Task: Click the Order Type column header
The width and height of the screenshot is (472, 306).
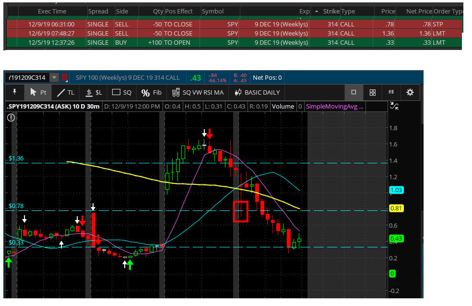Action: tap(448, 12)
